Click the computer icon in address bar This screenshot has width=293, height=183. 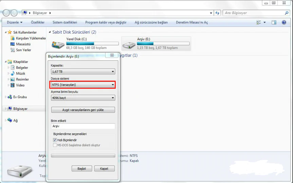[x=25, y=13]
